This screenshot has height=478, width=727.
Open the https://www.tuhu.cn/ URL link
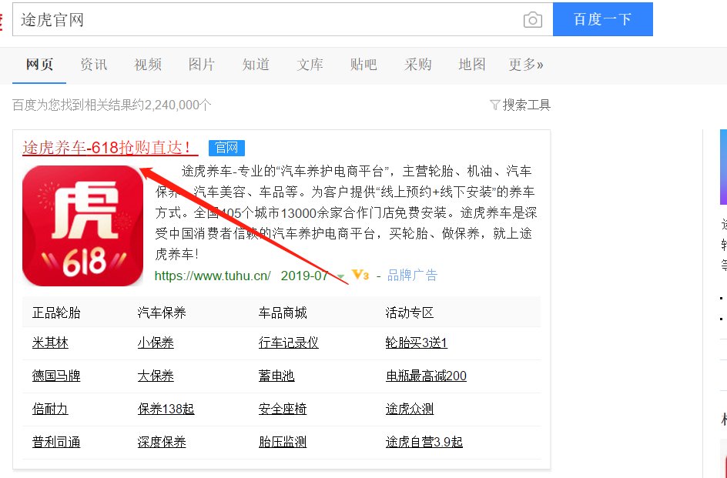coord(213,276)
